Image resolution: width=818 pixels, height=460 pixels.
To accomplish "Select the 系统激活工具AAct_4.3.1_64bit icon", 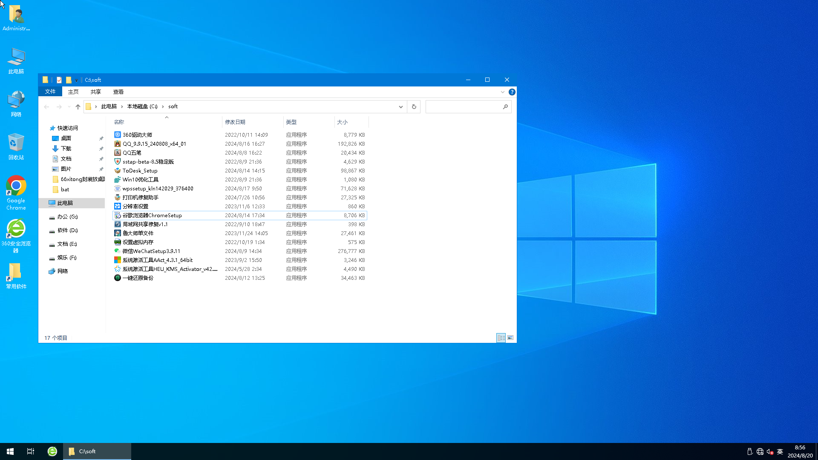I will tap(118, 260).
